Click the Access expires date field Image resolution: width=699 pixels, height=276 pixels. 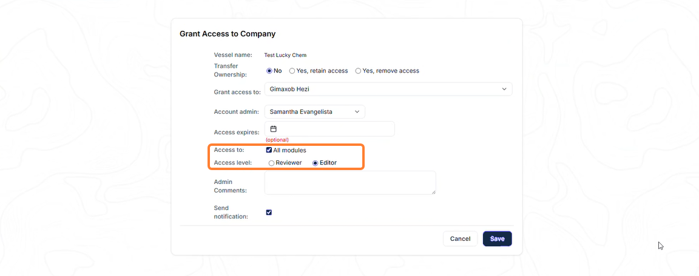(x=329, y=129)
